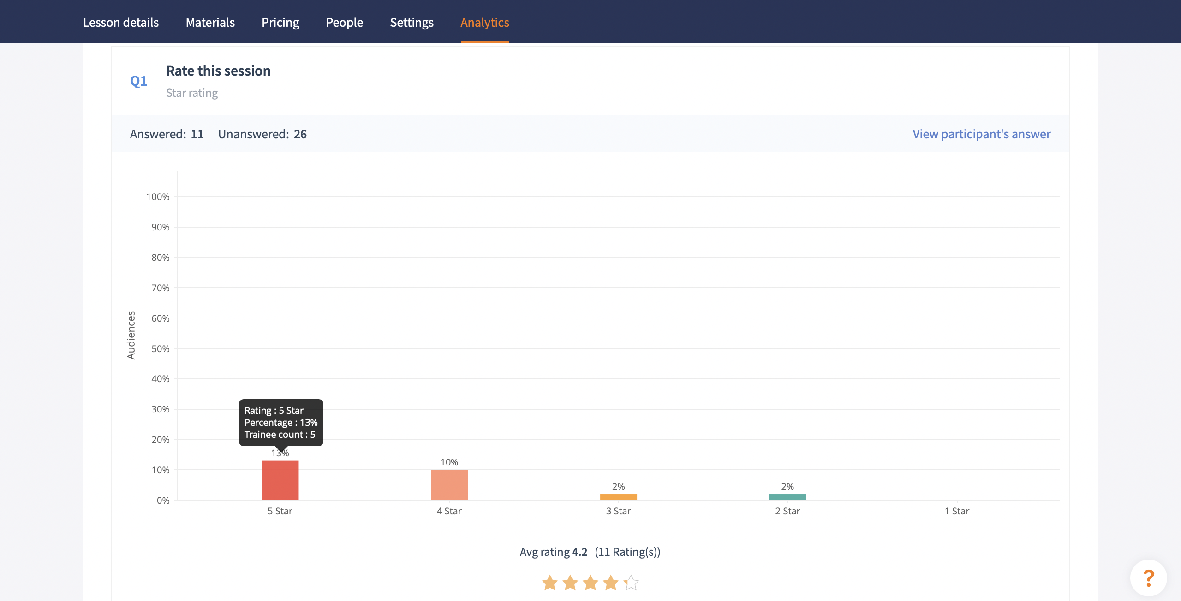
Task: Click the half-empty fifth rating star
Action: click(631, 583)
